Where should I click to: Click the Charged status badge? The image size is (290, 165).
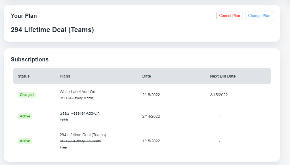tap(27, 95)
